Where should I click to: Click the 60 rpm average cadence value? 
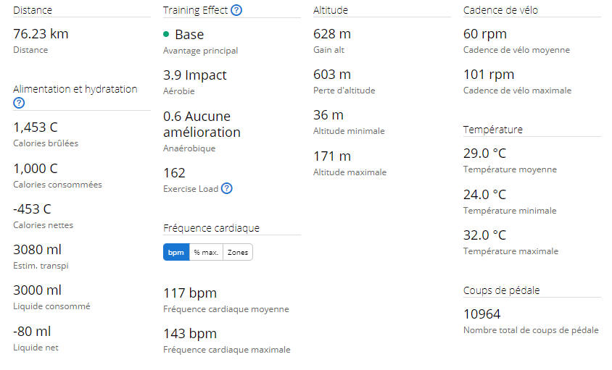coord(485,34)
